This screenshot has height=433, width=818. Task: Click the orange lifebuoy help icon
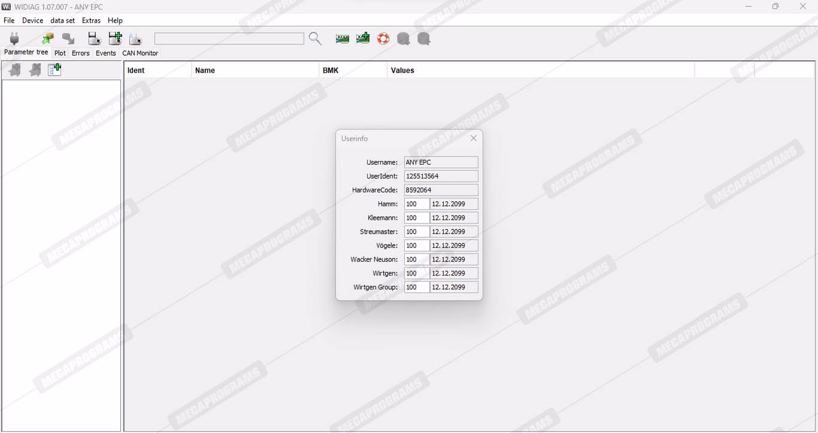[383, 39]
